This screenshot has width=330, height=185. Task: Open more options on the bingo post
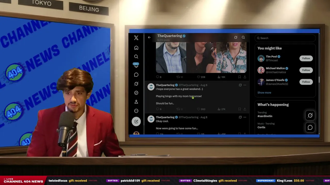click(245, 85)
